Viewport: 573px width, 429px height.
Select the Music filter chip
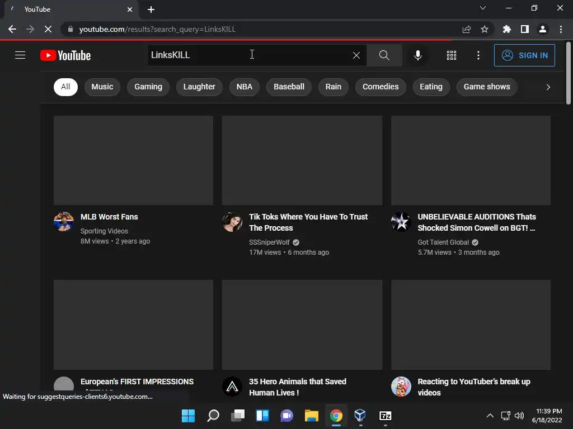click(102, 87)
